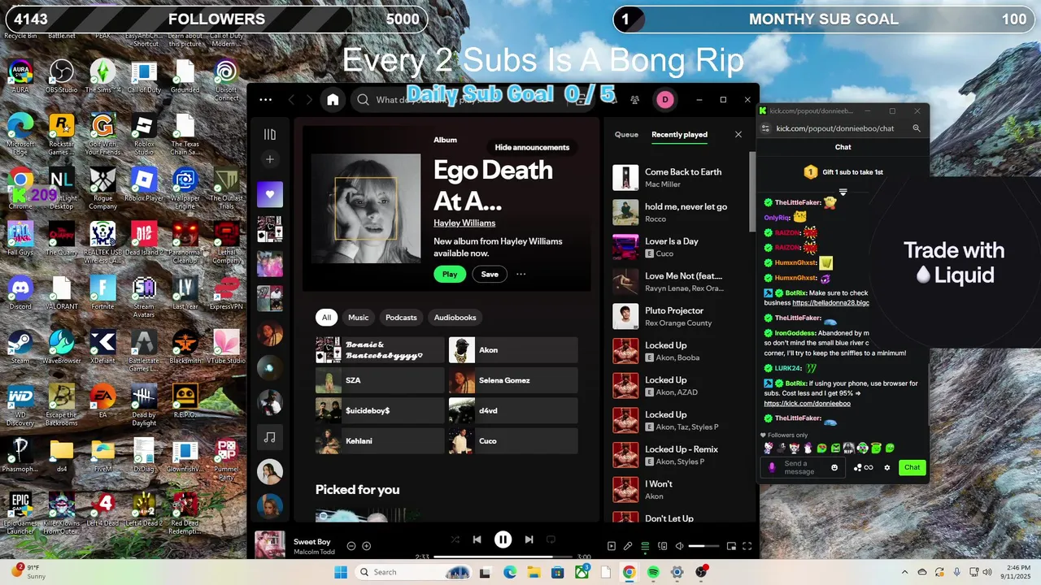Open Windows Start menu

342,572
